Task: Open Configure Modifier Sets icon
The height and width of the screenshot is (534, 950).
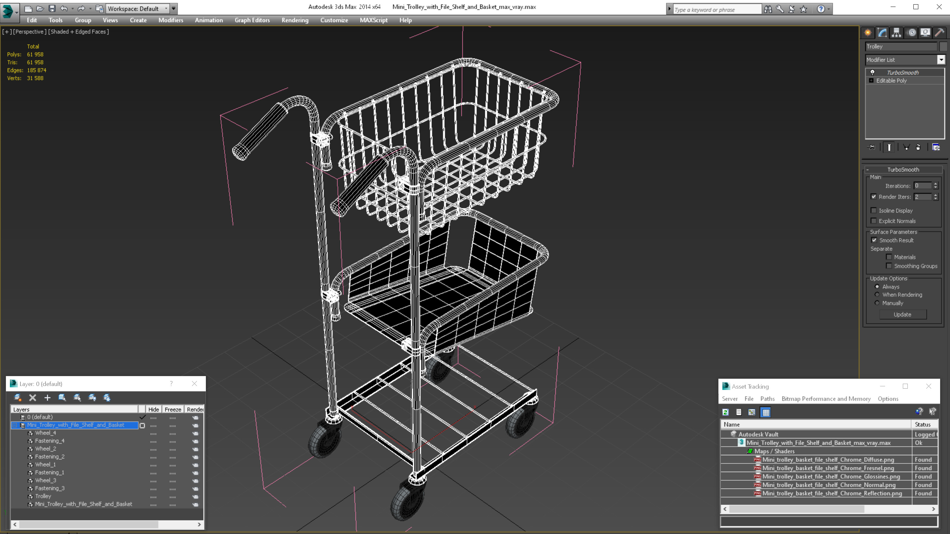Action: tap(936, 147)
